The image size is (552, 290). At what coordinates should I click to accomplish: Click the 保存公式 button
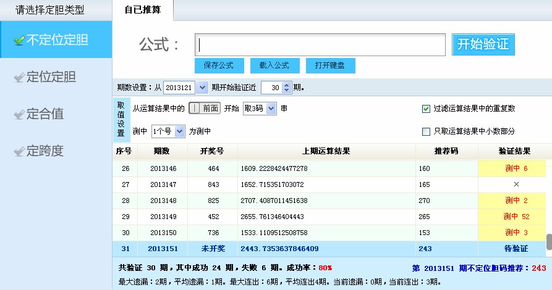pos(219,65)
